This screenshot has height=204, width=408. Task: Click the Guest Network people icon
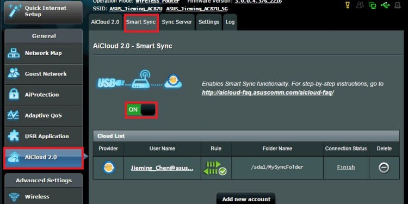click(x=14, y=73)
